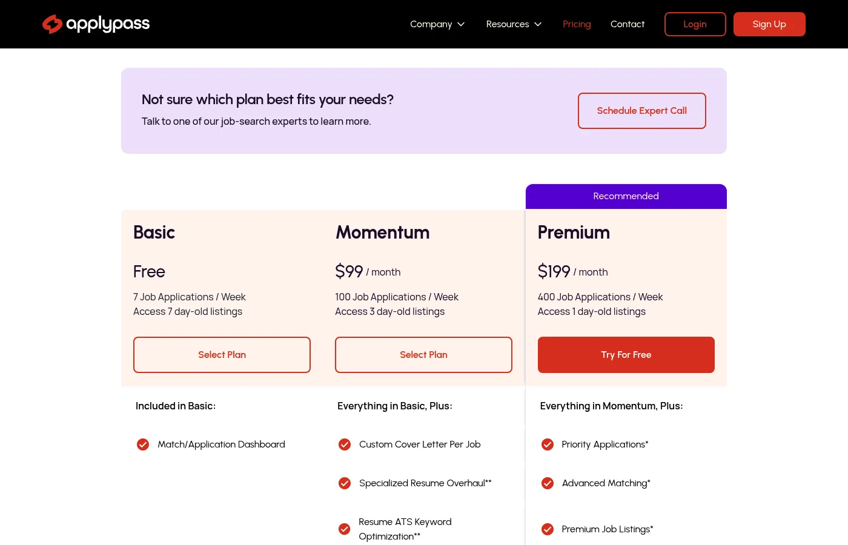Viewport: 848px width, 545px height.
Task: Schedule an expert call
Action: (x=642, y=111)
